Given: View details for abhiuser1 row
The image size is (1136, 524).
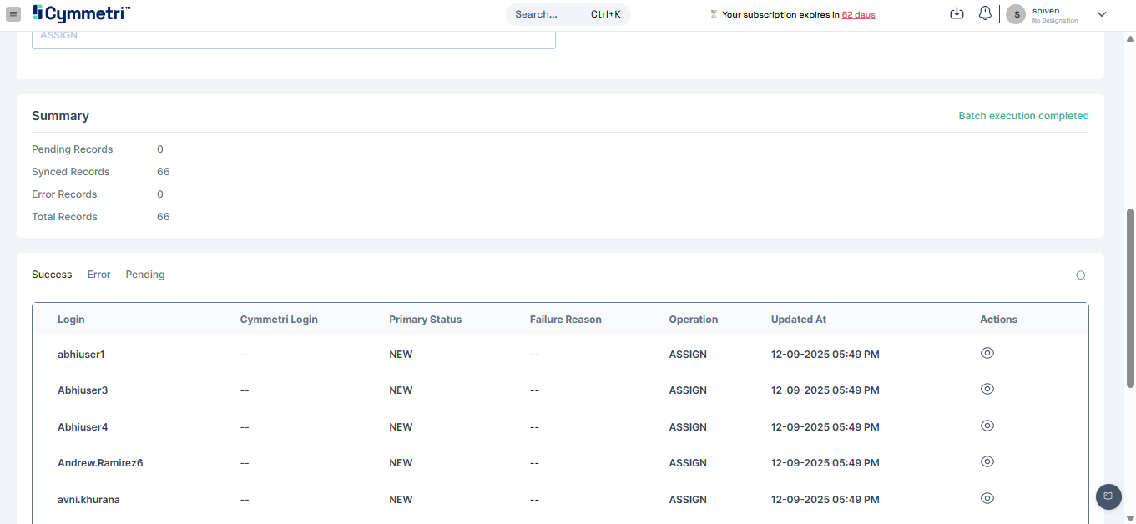Looking at the screenshot, I should [987, 353].
